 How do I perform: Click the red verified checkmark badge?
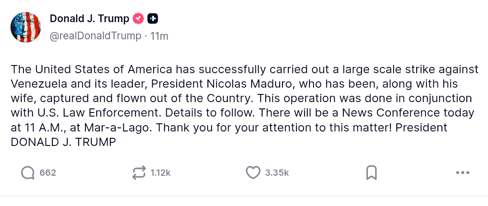(138, 19)
